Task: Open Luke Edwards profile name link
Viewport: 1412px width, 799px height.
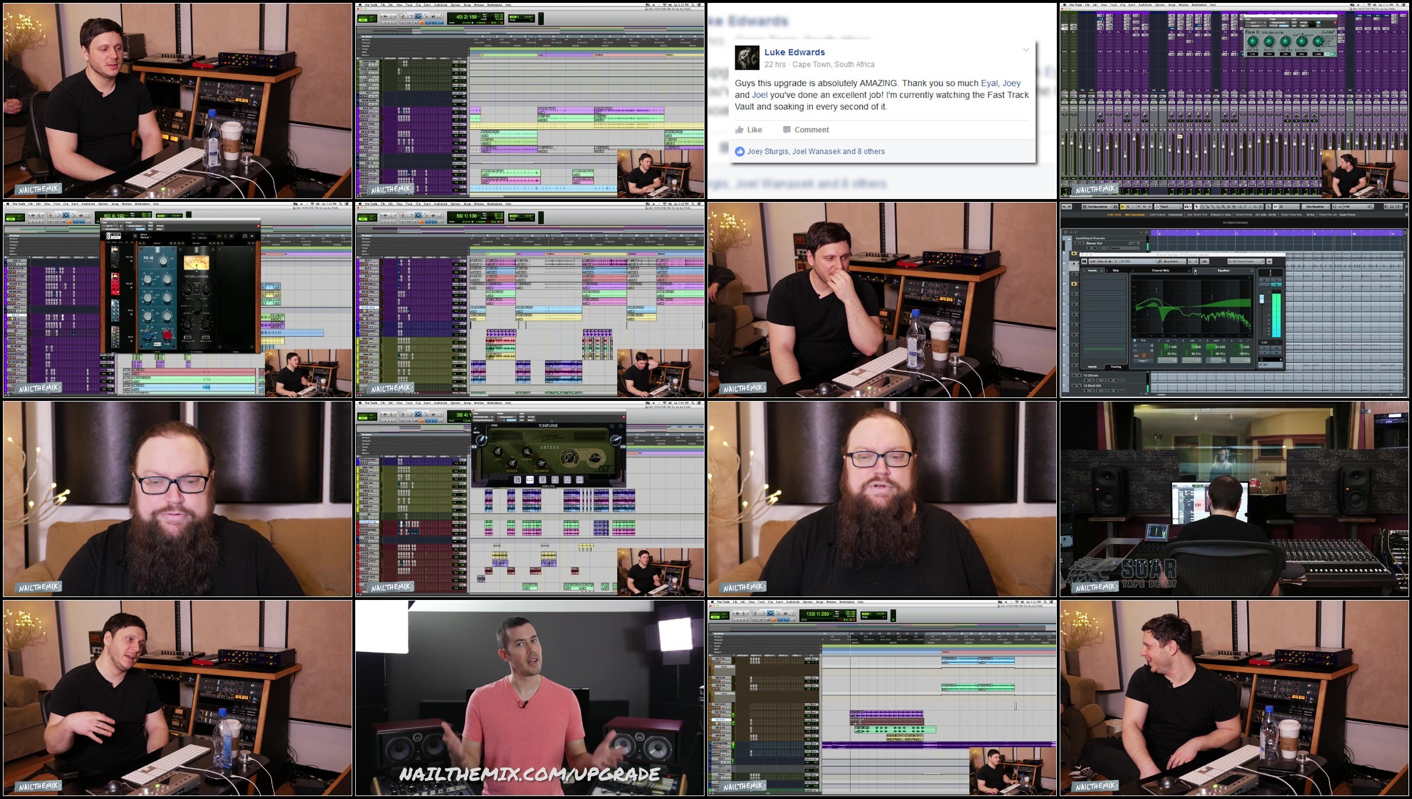Action: (x=794, y=52)
